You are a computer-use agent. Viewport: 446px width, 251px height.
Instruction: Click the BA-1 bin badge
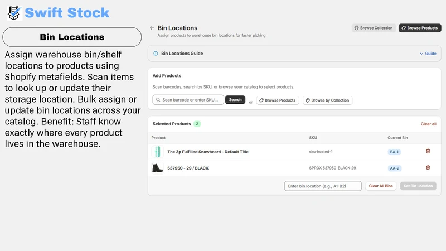(x=394, y=152)
